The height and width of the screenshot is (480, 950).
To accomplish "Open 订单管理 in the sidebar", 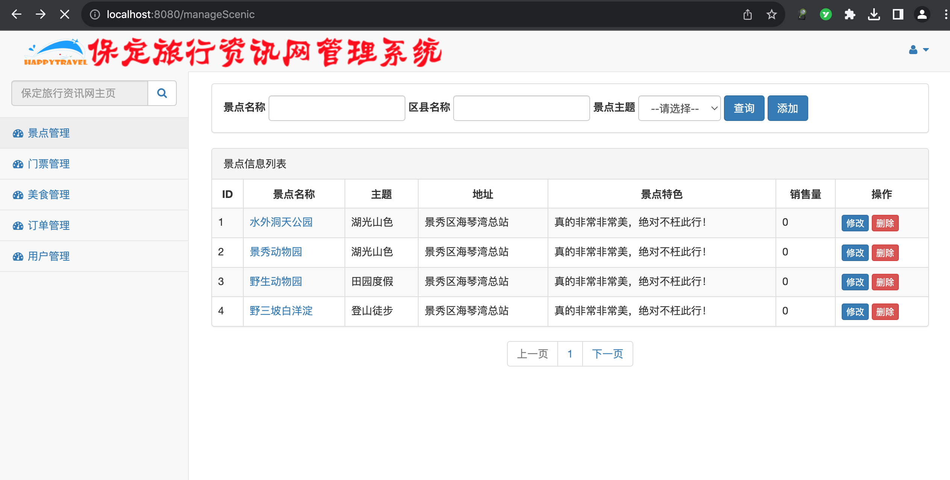I will point(94,225).
